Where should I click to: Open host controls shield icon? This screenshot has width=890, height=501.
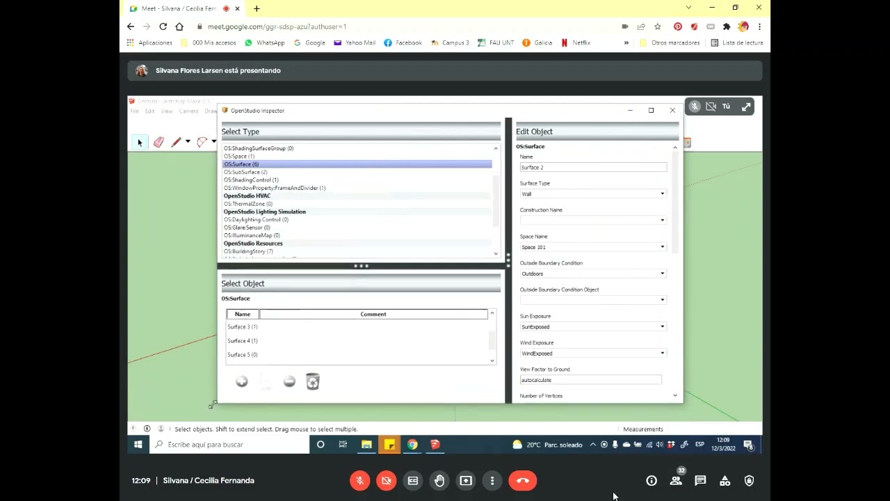[x=749, y=481]
